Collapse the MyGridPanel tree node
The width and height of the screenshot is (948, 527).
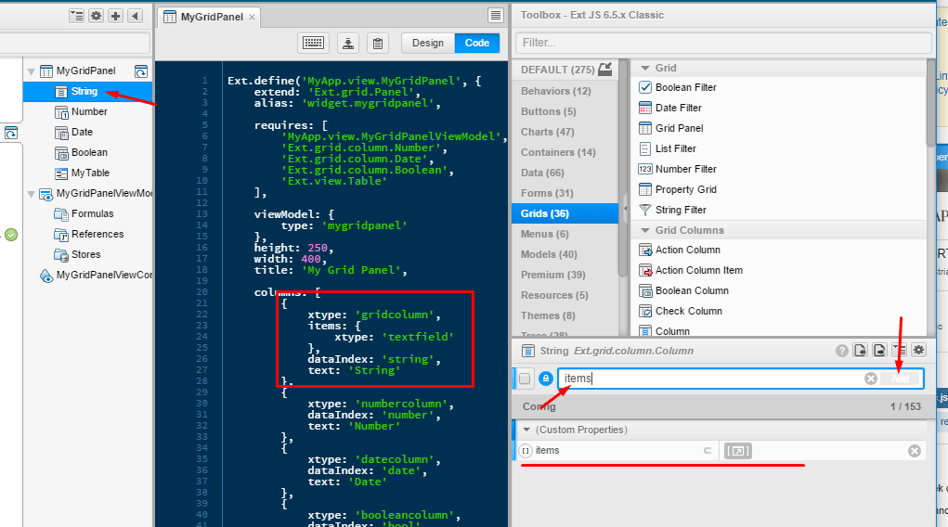[x=31, y=71]
